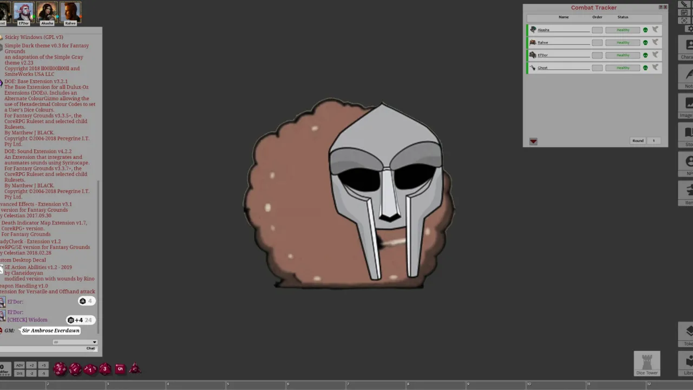Click Akasha's name in Combat Tracker
693x390 pixels.
click(563, 30)
